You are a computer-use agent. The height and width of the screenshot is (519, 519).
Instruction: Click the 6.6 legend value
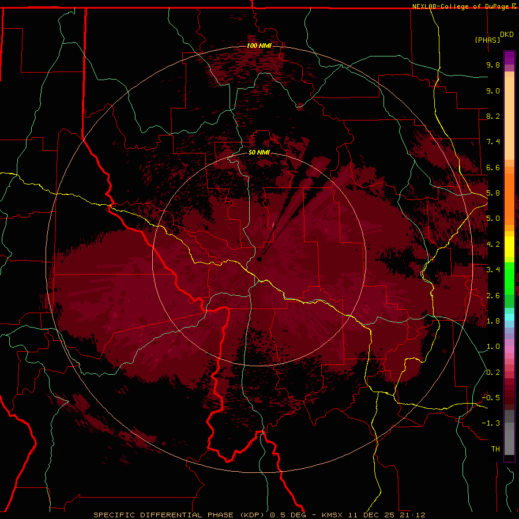[x=493, y=167]
